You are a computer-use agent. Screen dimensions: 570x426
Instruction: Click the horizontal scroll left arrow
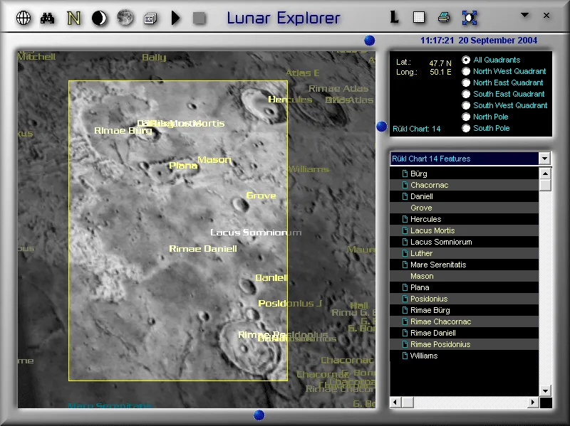[395, 402]
